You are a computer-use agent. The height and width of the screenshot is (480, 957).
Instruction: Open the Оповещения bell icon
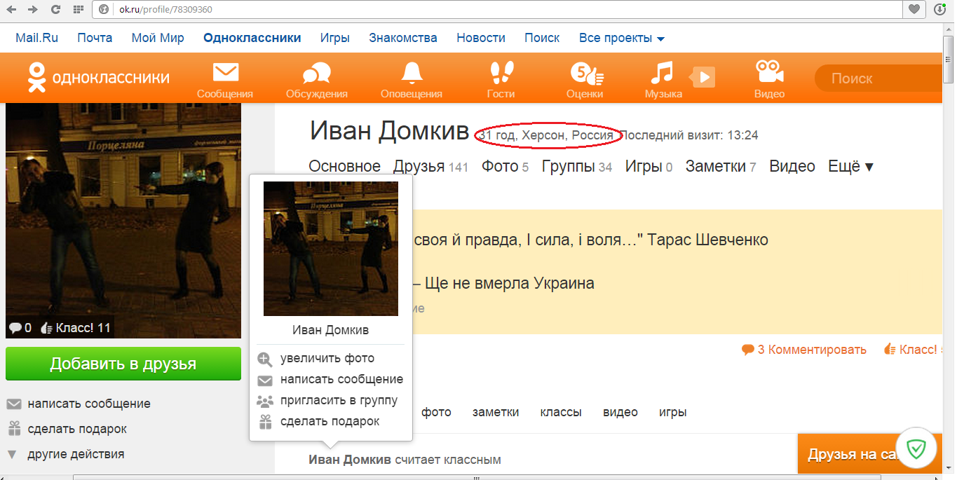point(412,73)
